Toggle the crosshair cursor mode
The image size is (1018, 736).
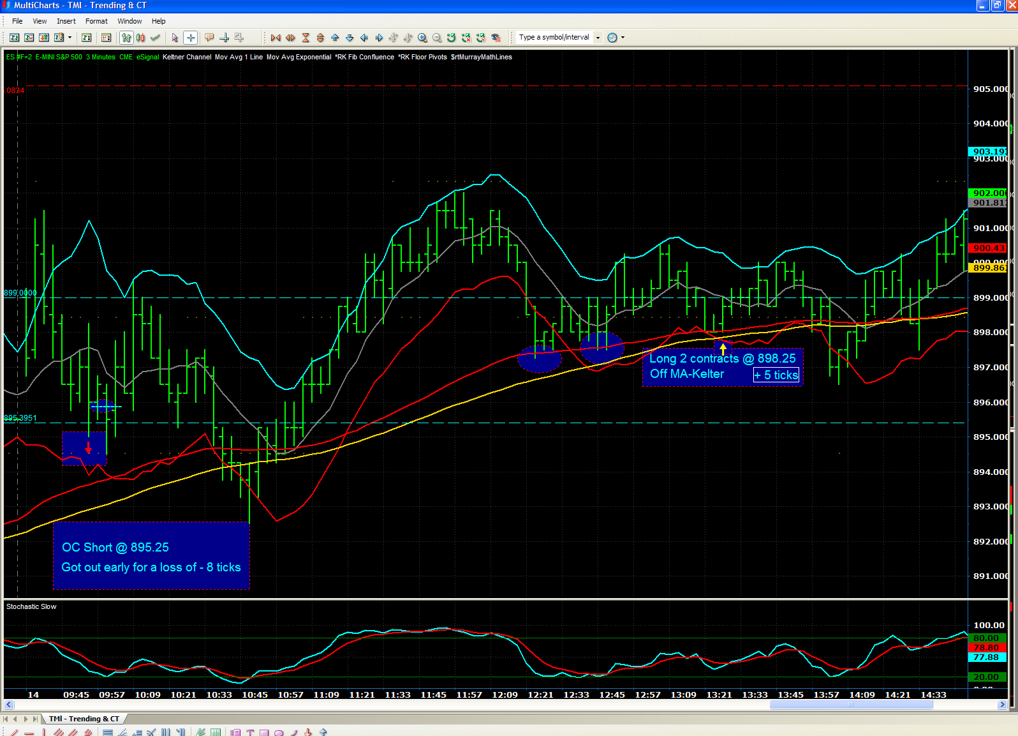click(190, 38)
